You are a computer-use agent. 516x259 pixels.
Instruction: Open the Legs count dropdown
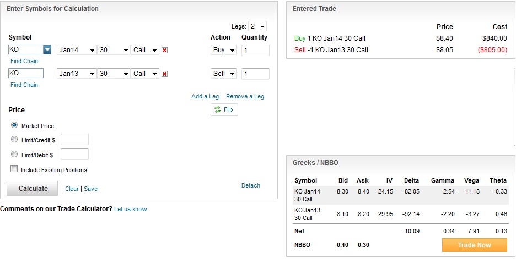click(x=257, y=26)
